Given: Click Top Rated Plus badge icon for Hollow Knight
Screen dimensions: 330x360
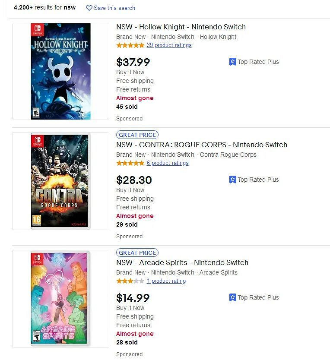Looking at the screenshot, I should pos(232,62).
